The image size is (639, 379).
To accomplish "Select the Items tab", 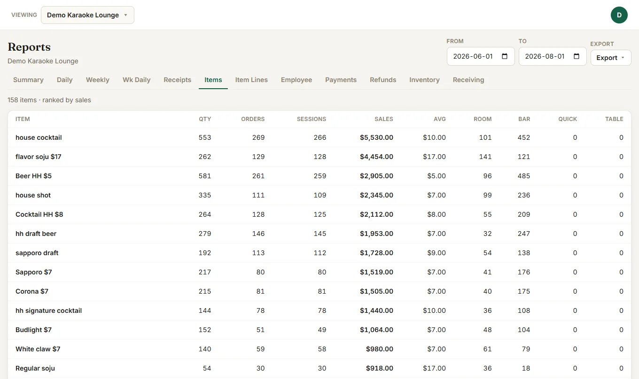I will point(213,80).
